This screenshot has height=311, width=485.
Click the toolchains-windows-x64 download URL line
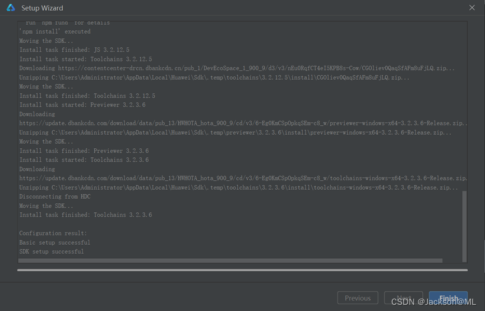point(243,178)
